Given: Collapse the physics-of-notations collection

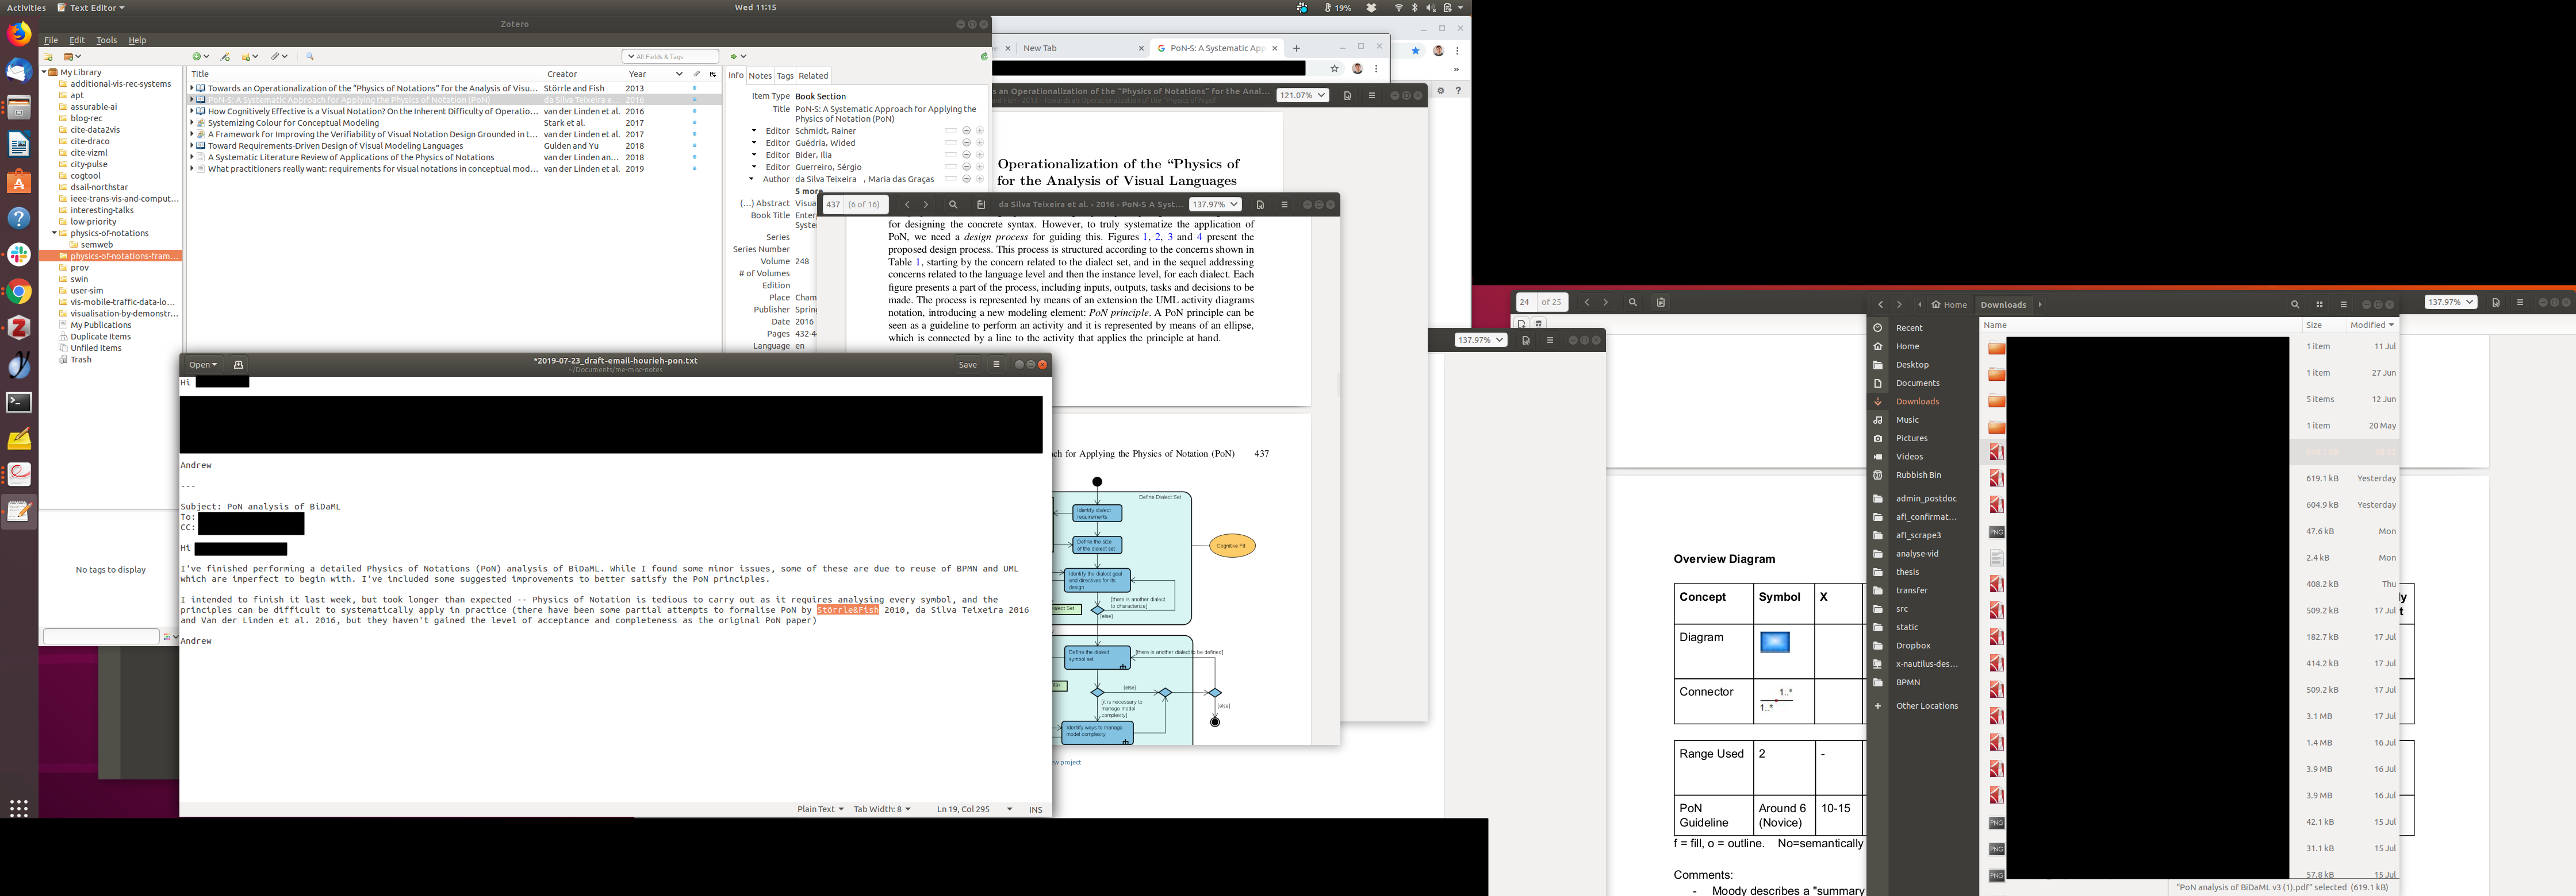Looking at the screenshot, I should coord(54,233).
